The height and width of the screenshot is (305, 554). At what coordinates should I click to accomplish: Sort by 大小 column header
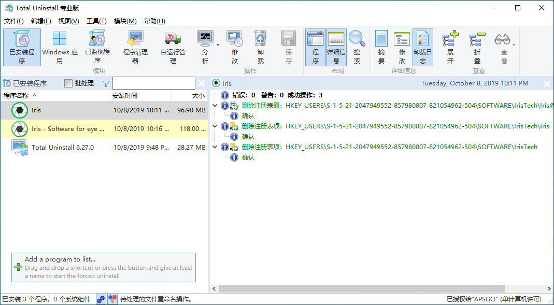point(189,95)
